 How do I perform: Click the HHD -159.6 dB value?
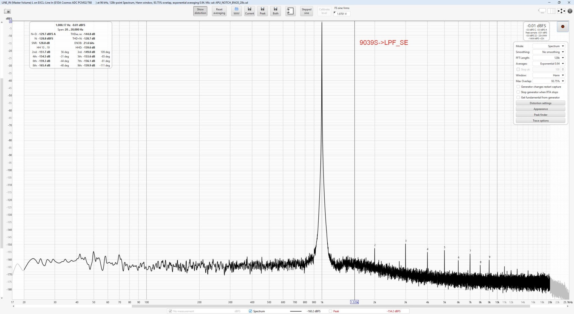(89, 47)
